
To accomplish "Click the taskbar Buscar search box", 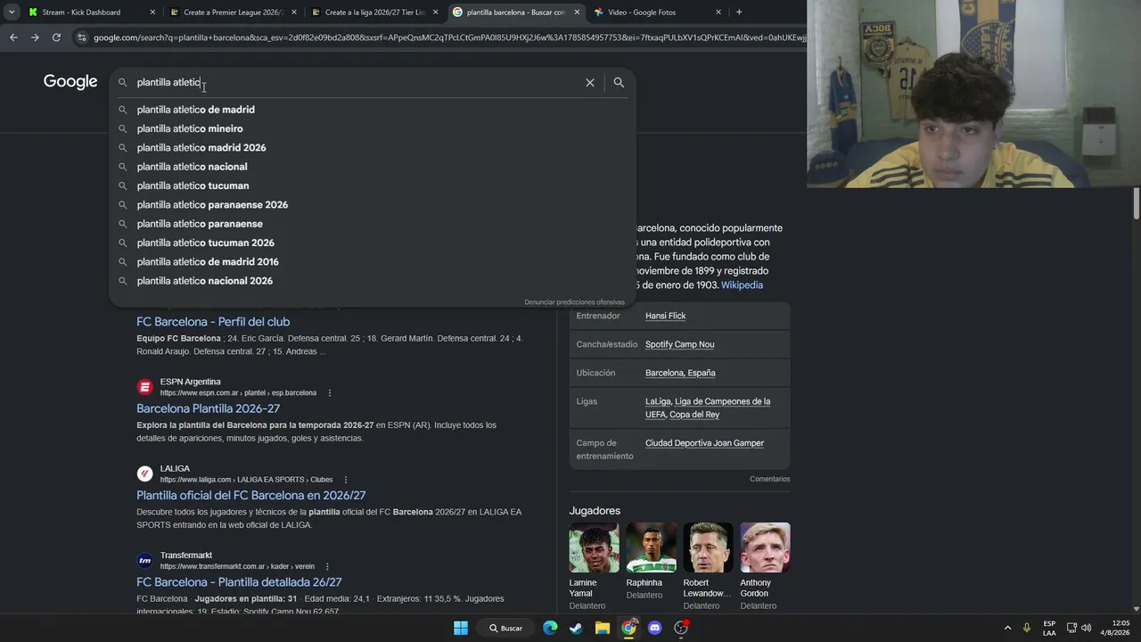I will tap(505, 628).
